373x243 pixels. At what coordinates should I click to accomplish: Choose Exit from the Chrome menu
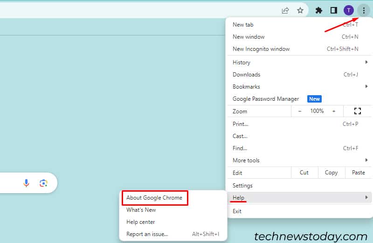tap(299, 211)
